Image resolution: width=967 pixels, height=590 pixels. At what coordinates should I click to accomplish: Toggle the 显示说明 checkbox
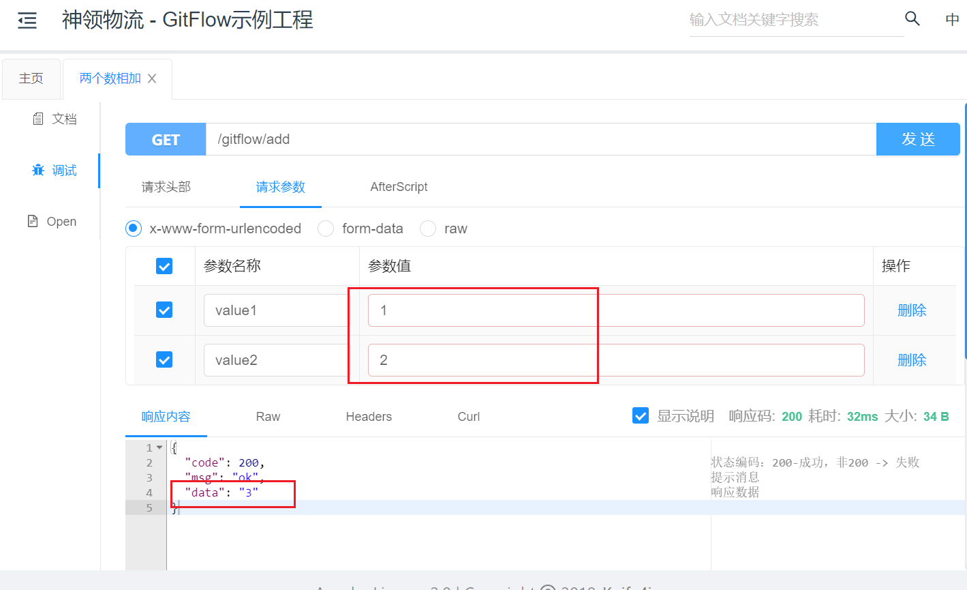641,416
